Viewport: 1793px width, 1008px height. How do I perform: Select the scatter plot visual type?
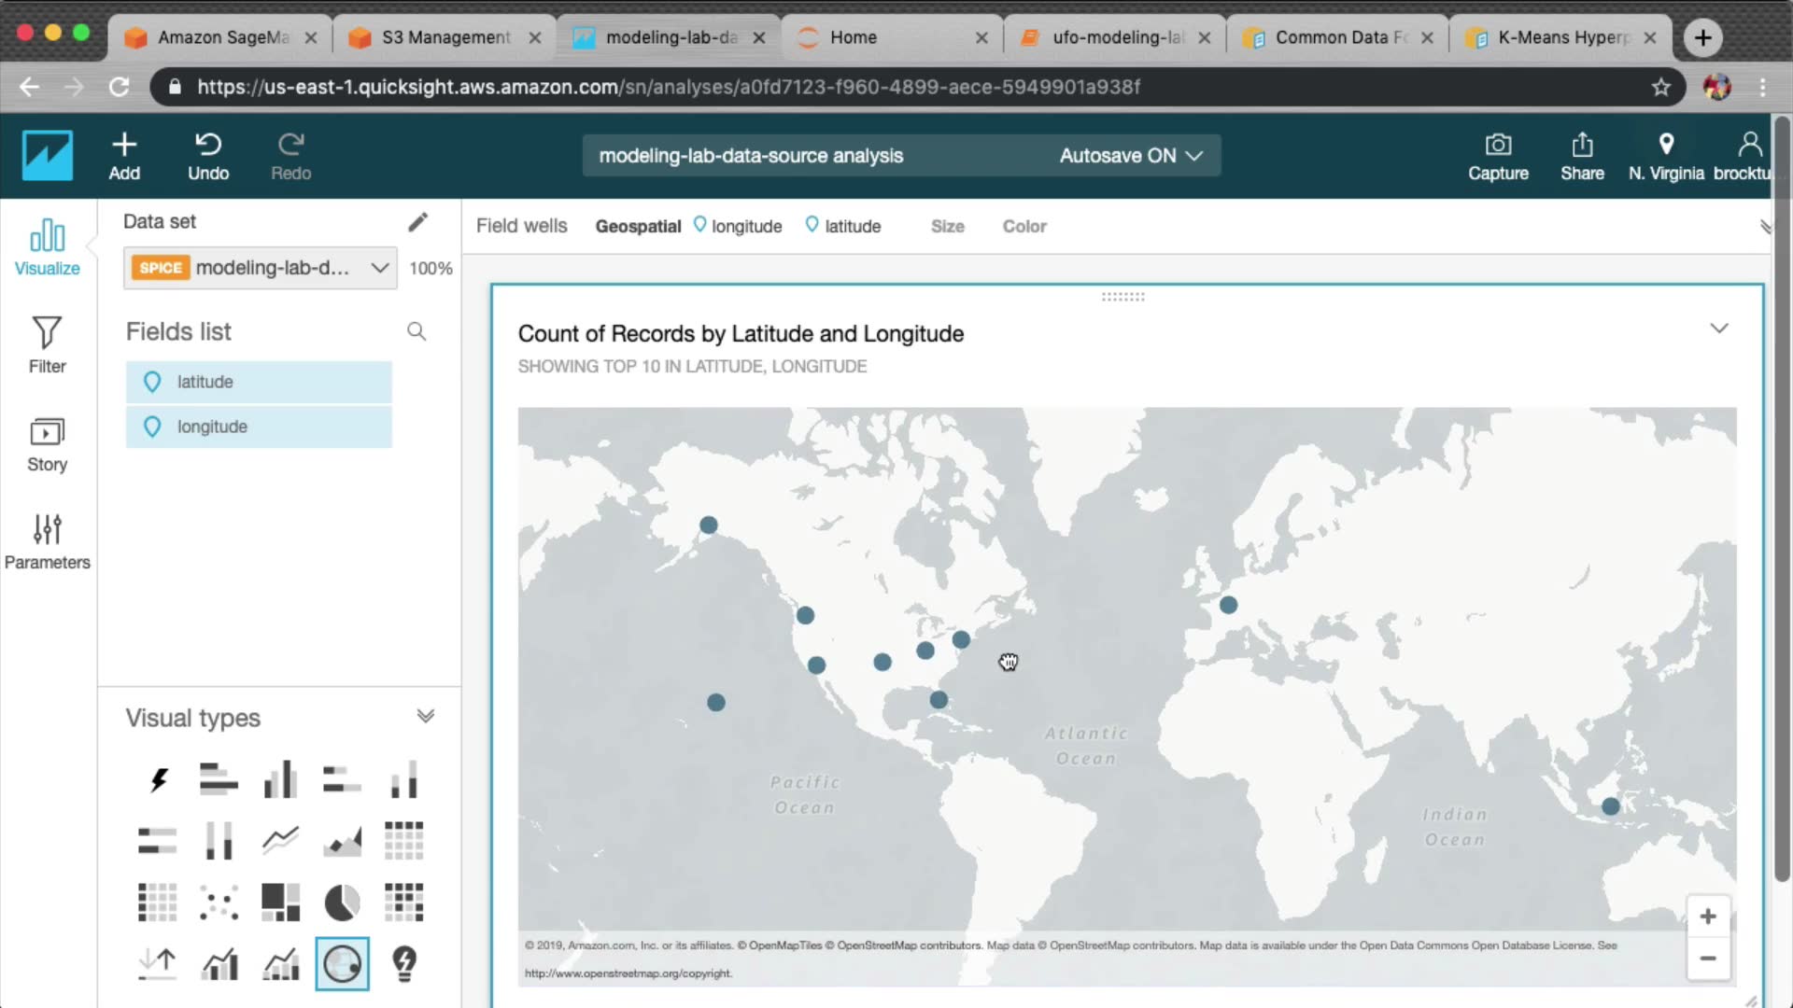(219, 903)
